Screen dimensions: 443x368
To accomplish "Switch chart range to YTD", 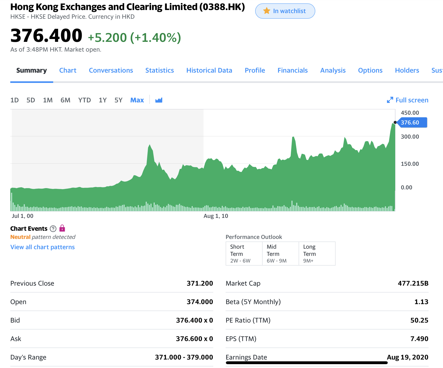I will (x=84, y=100).
